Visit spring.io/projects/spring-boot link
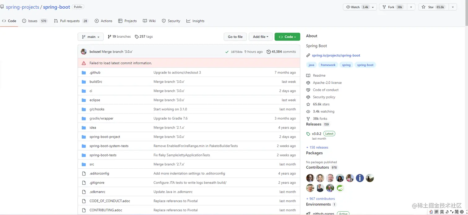This screenshot has height=215, width=468. tap(336, 56)
